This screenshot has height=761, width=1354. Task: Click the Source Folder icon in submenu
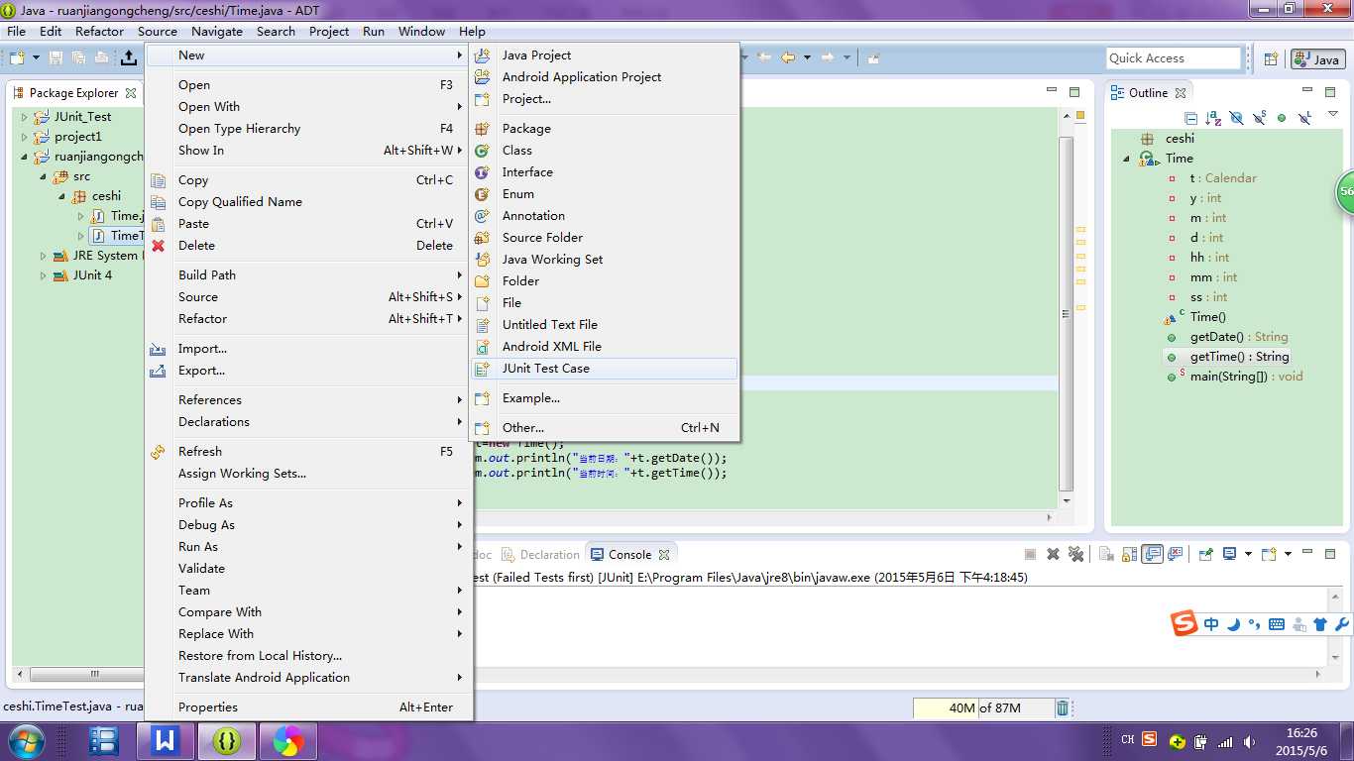point(483,238)
